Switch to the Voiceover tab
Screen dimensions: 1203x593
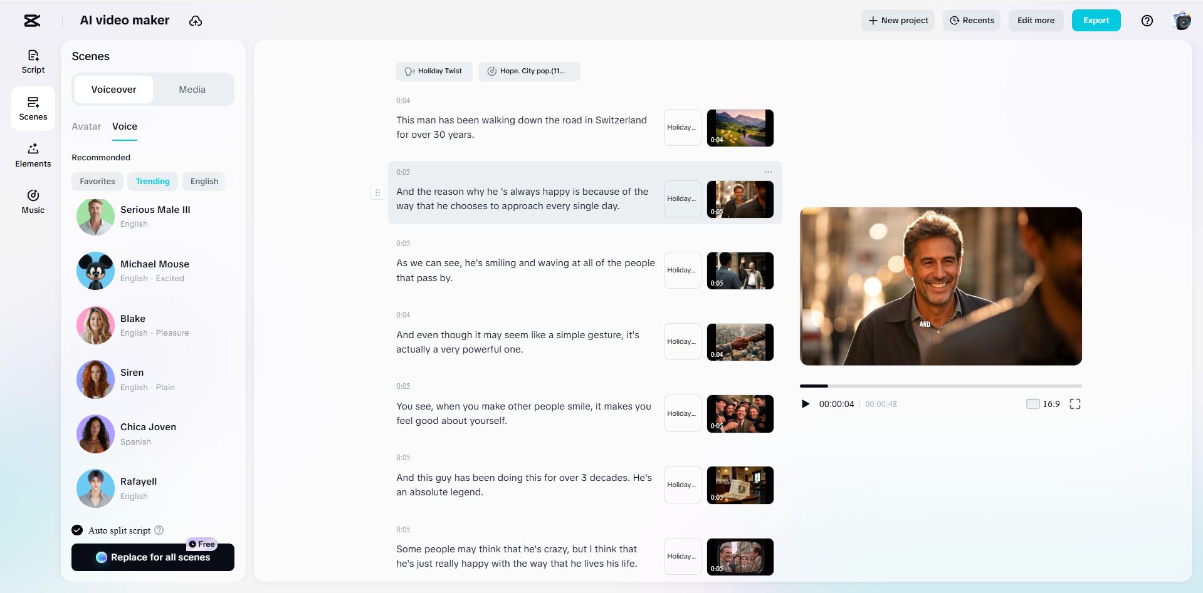tap(113, 90)
